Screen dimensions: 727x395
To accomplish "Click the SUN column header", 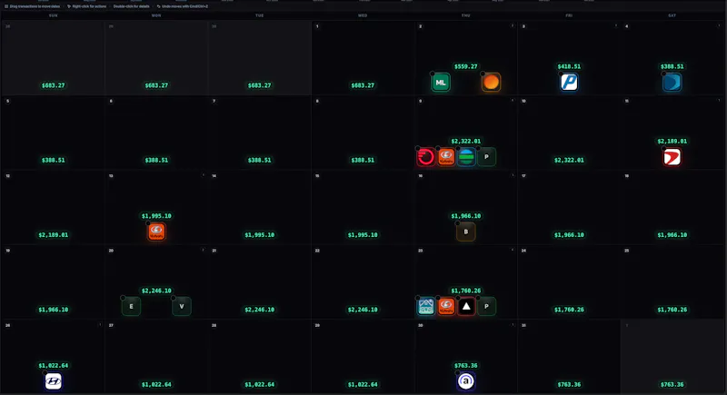I will [54, 15].
